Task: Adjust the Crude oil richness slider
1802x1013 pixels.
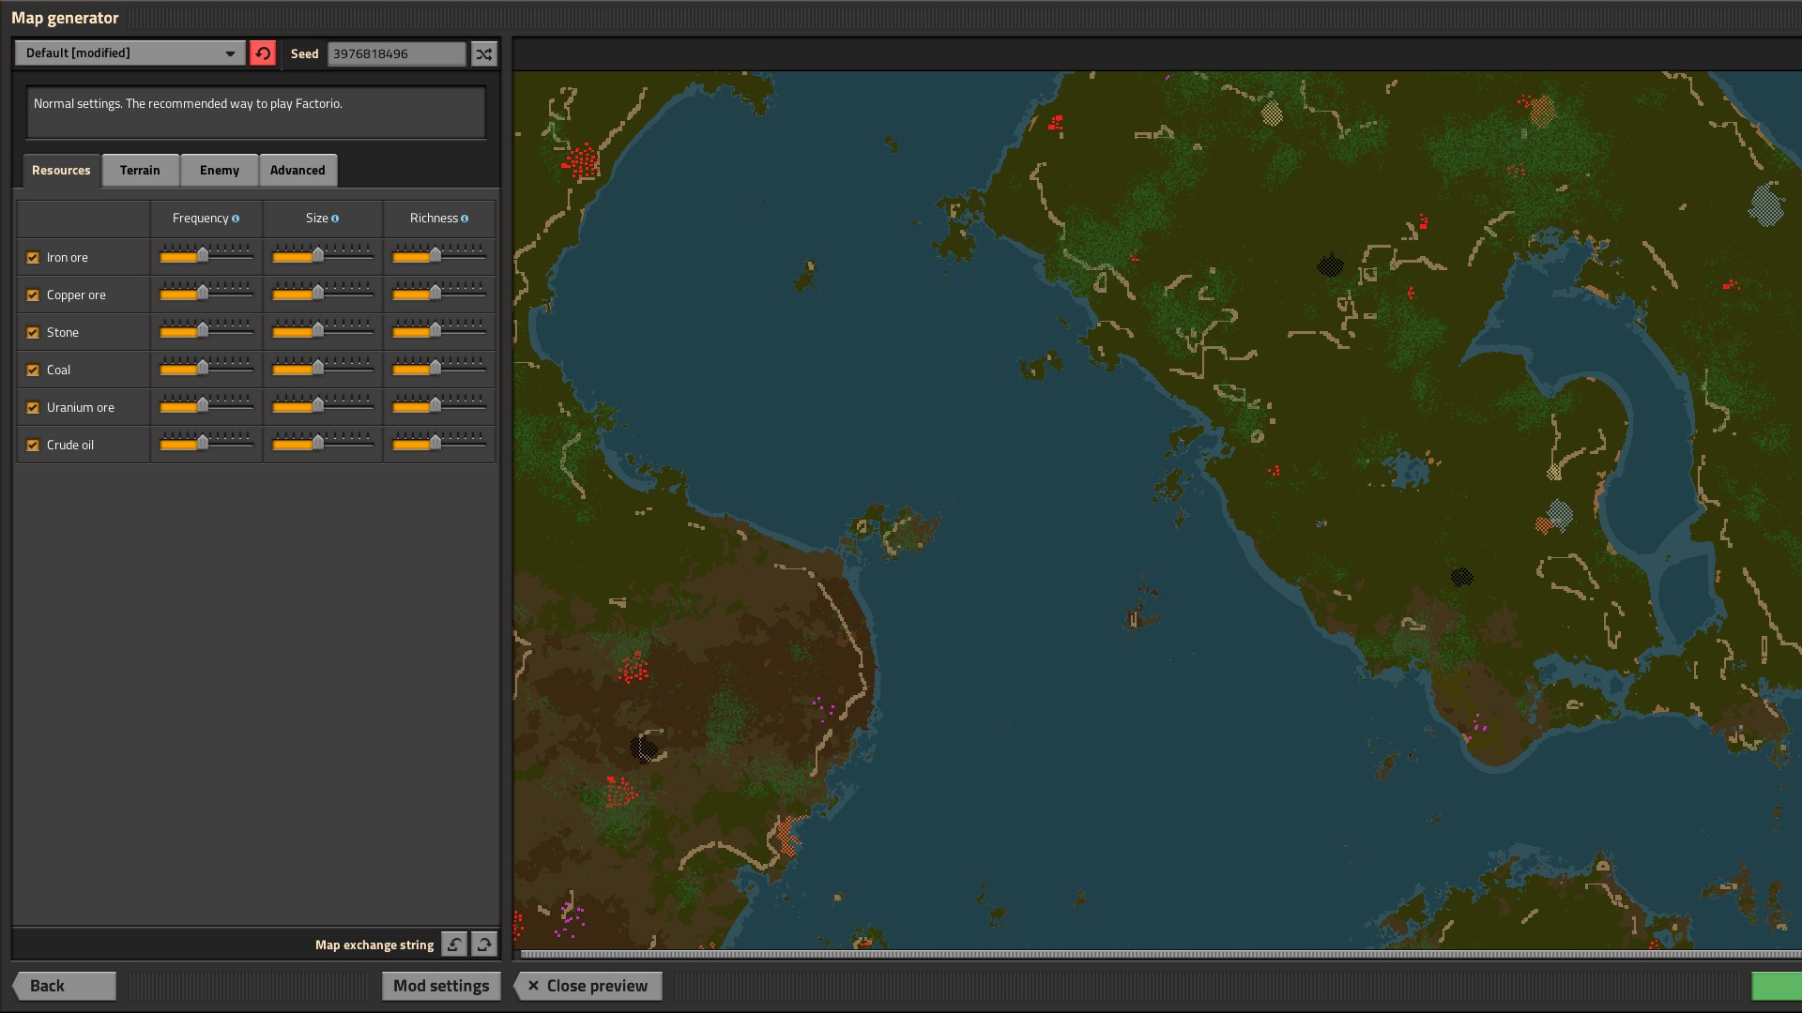Action: coord(439,443)
